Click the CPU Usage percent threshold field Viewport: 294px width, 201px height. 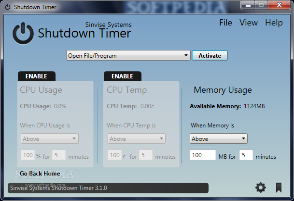point(28,155)
